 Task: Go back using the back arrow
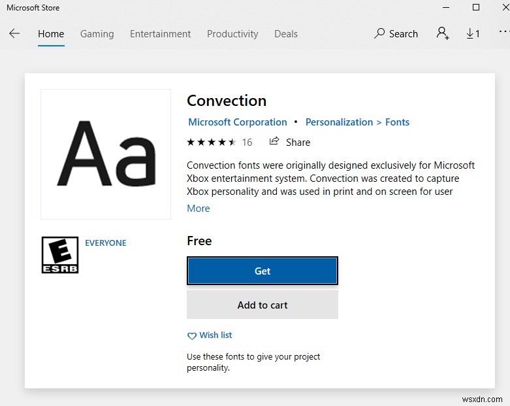pos(14,34)
